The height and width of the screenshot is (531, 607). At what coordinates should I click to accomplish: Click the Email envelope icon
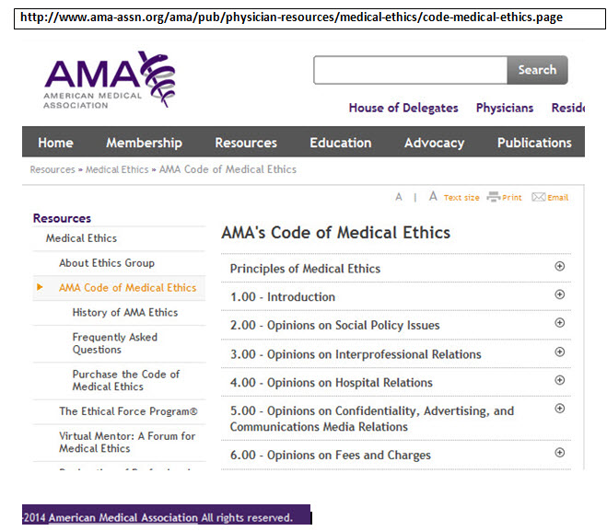coord(539,197)
